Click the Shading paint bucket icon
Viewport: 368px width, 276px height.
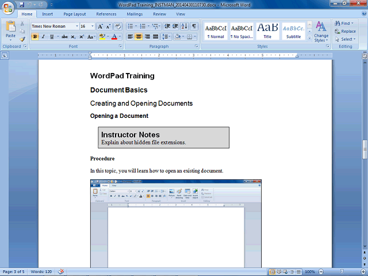point(178,37)
